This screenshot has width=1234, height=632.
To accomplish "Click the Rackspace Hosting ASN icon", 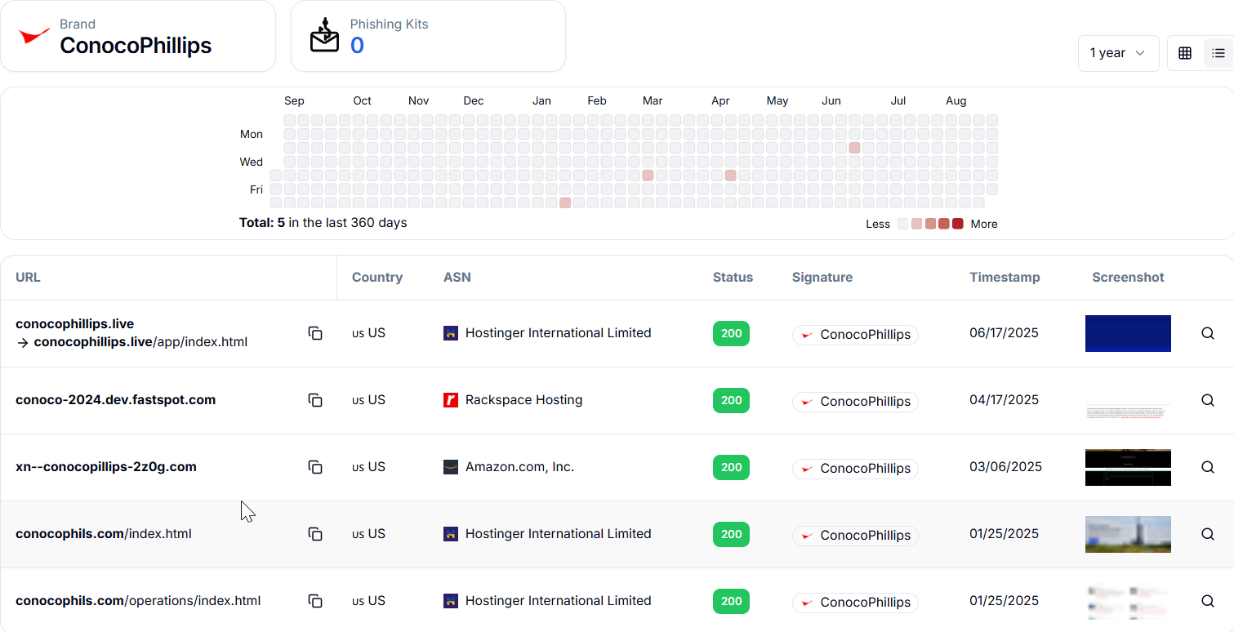I will point(451,400).
